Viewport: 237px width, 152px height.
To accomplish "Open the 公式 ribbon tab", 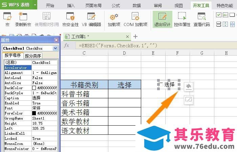I will [116, 6].
